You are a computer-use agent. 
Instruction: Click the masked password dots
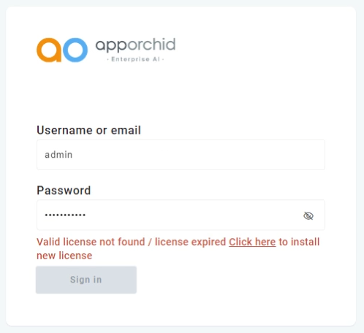point(65,215)
